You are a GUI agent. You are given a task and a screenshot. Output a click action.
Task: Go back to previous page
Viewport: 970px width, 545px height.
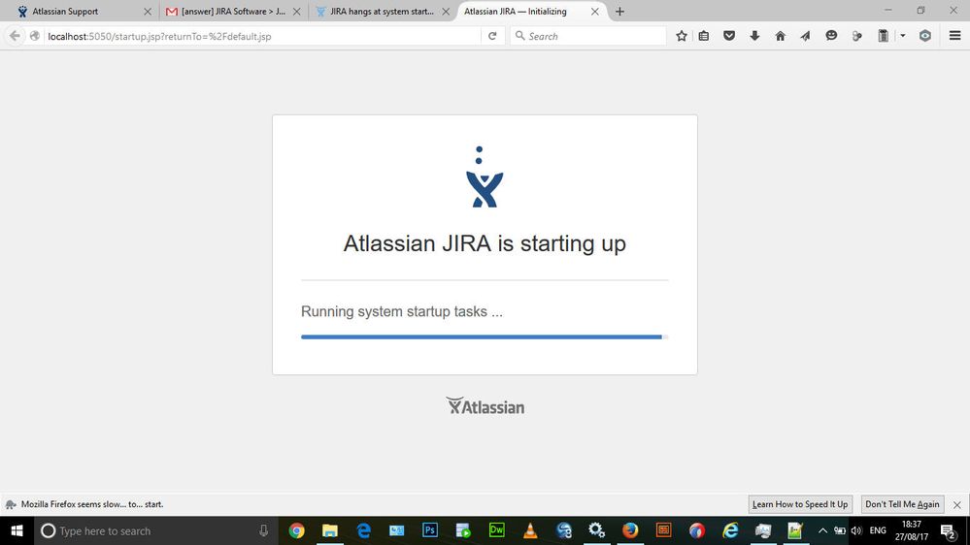click(15, 36)
